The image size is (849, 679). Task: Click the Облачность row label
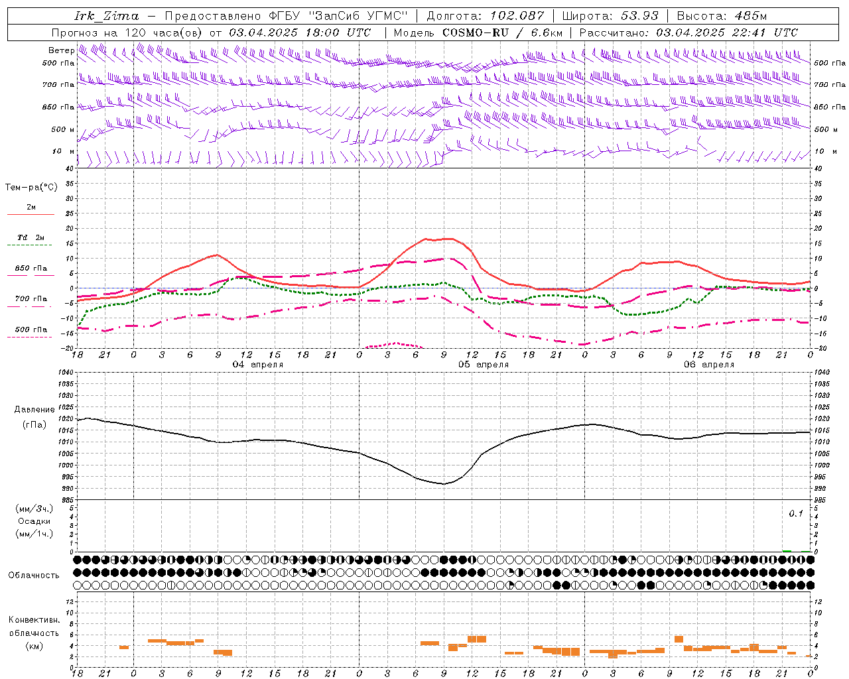34,576
